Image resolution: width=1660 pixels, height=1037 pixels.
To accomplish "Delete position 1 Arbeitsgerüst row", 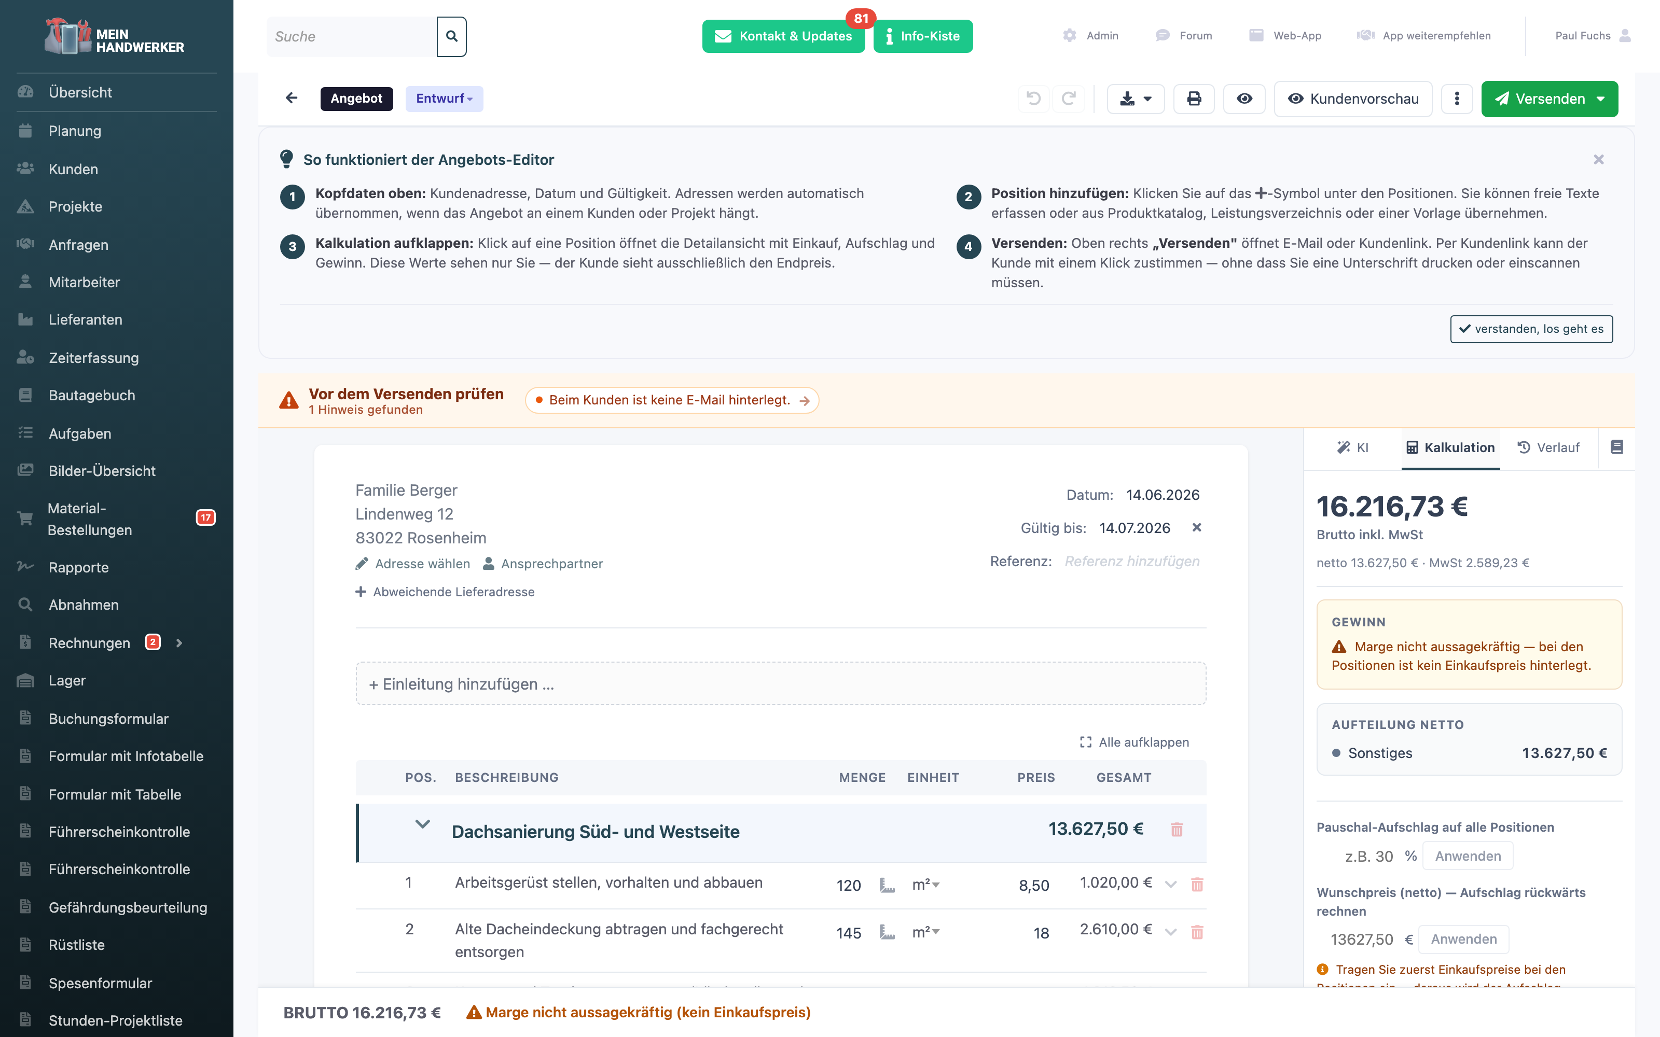I will click(x=1197, y=885).
